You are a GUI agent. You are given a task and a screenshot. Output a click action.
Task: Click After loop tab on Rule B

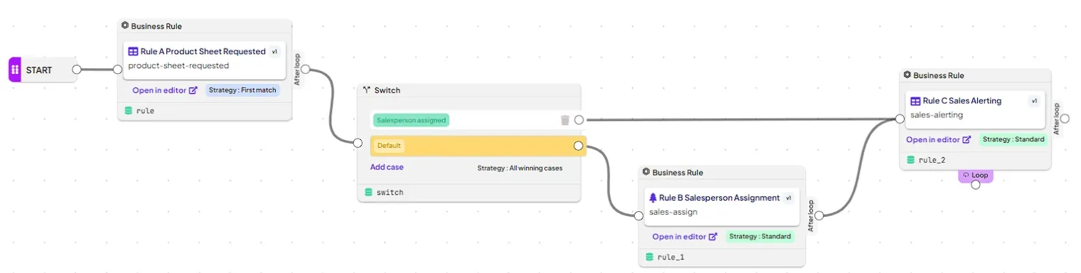click(811, 215)
